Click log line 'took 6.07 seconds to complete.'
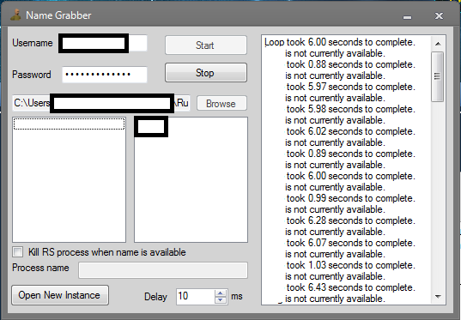Screen dimensions: 461x320 tap(351, 244)
